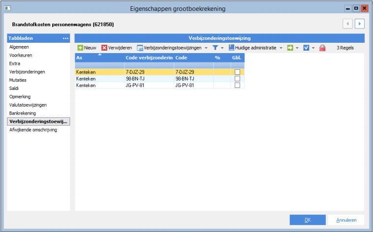373x232 pixels.
Task: Confirm with the OK button
Action: pos(308,220)
